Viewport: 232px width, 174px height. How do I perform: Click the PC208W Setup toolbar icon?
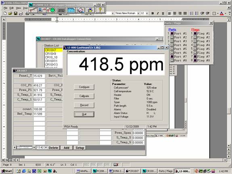tap(33, 10)
